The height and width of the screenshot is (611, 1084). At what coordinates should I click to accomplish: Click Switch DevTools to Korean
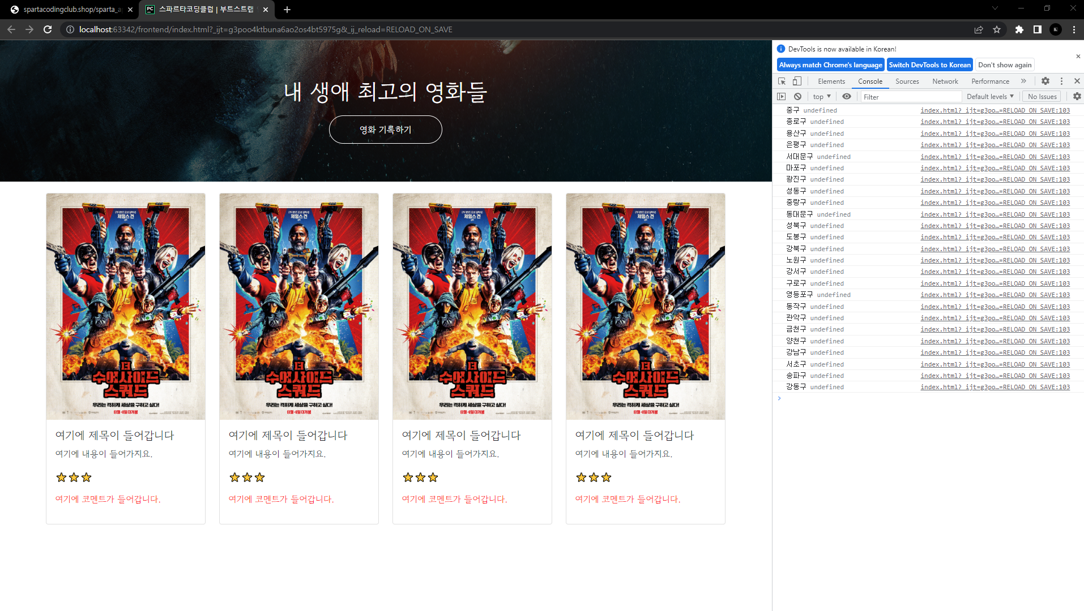tap(929, 64)
